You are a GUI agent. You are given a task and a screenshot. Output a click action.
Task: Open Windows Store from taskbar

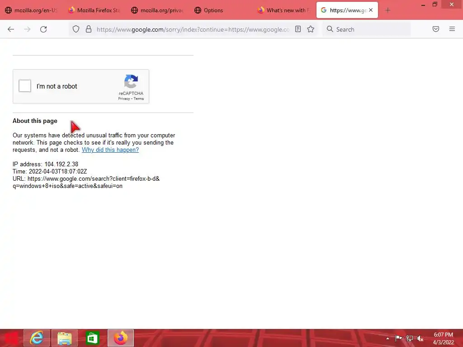(92, 338)
